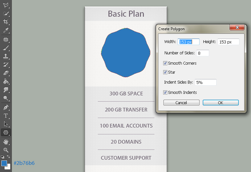Select the Horizontal Type tool

pyautogui.click(x=6, y=115)
